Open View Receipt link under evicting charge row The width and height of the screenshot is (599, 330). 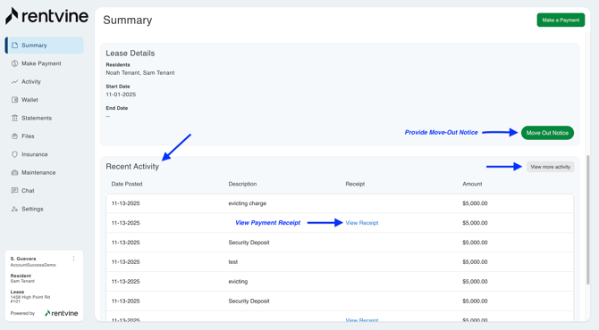362,223
